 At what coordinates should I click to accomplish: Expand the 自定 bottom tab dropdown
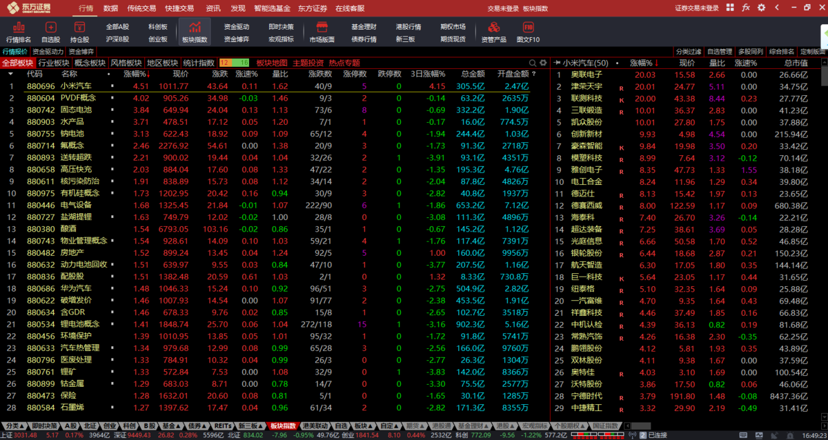[x=397, y=426]
